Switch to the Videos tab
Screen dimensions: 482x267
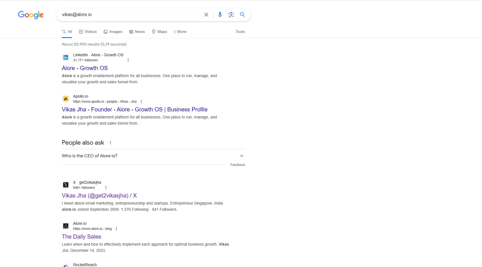coord(88,32)
